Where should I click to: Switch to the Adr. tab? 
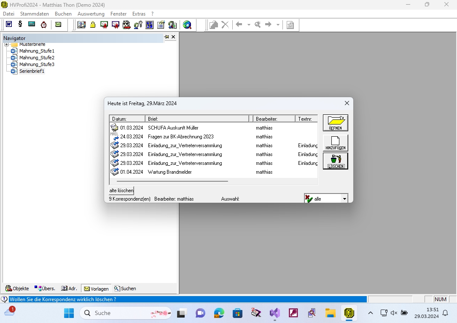[69, 289]
